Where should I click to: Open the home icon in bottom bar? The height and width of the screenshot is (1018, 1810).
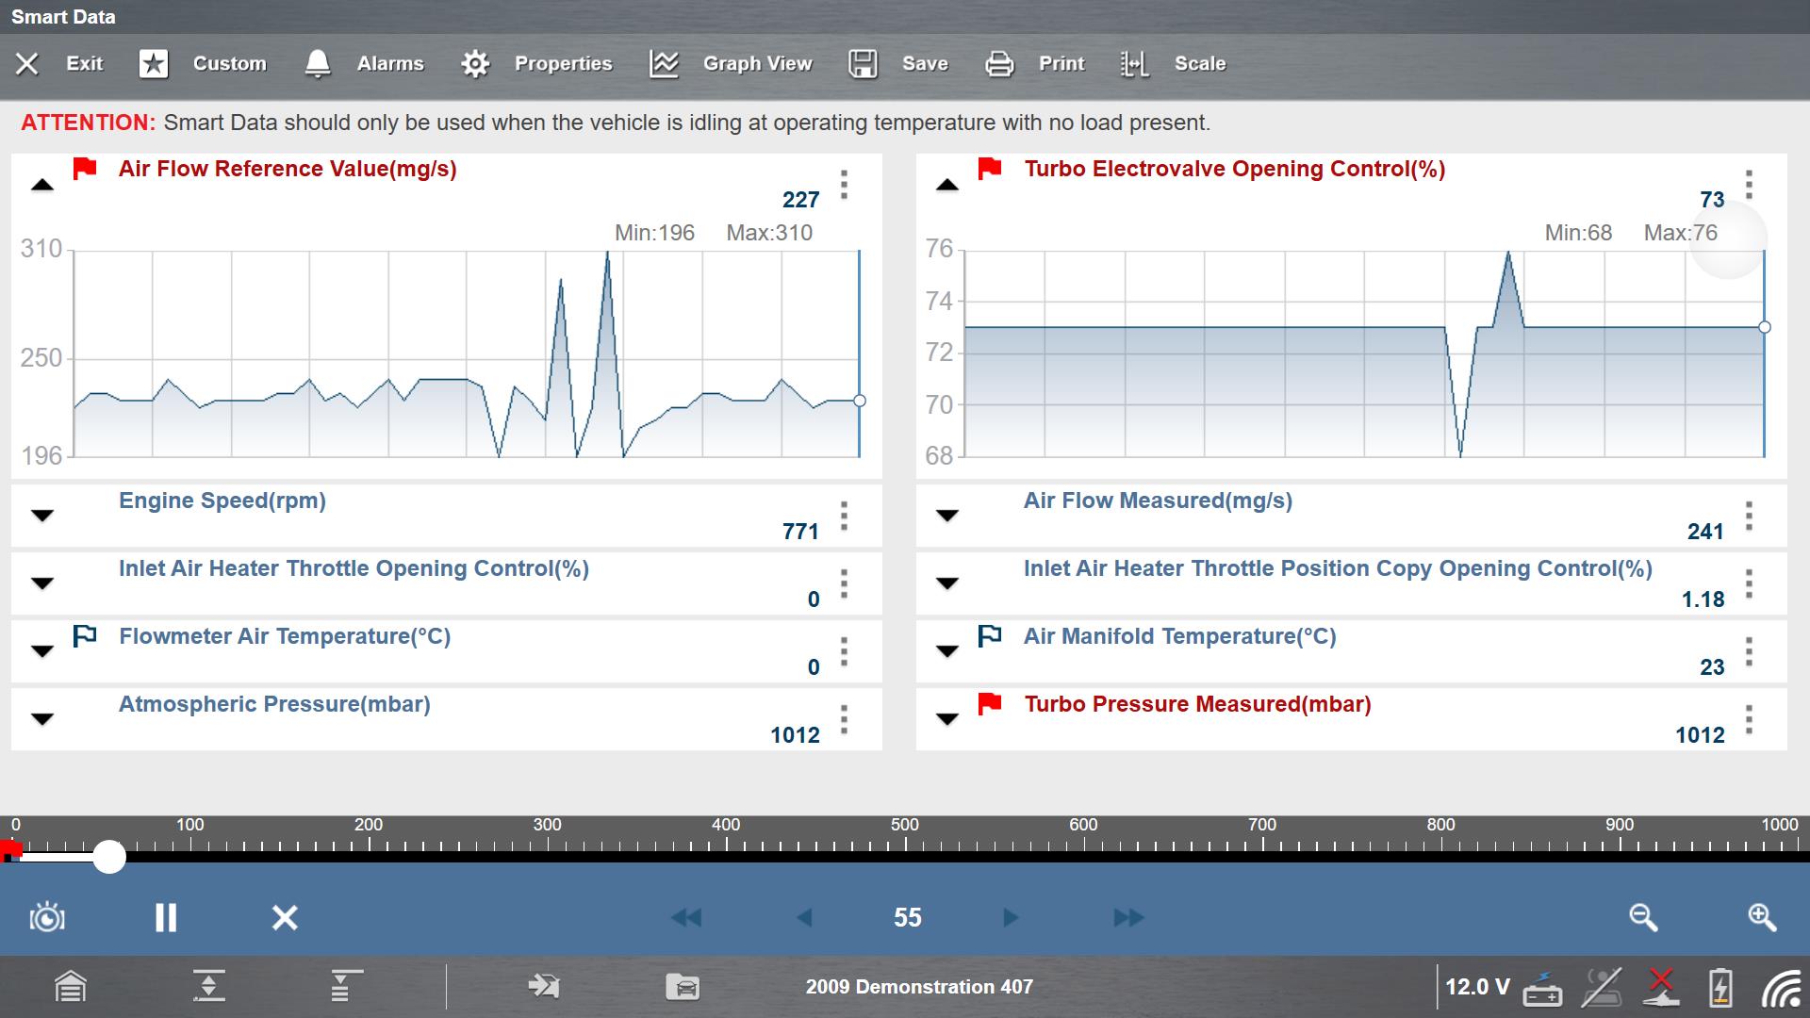(x=71, y=987)
